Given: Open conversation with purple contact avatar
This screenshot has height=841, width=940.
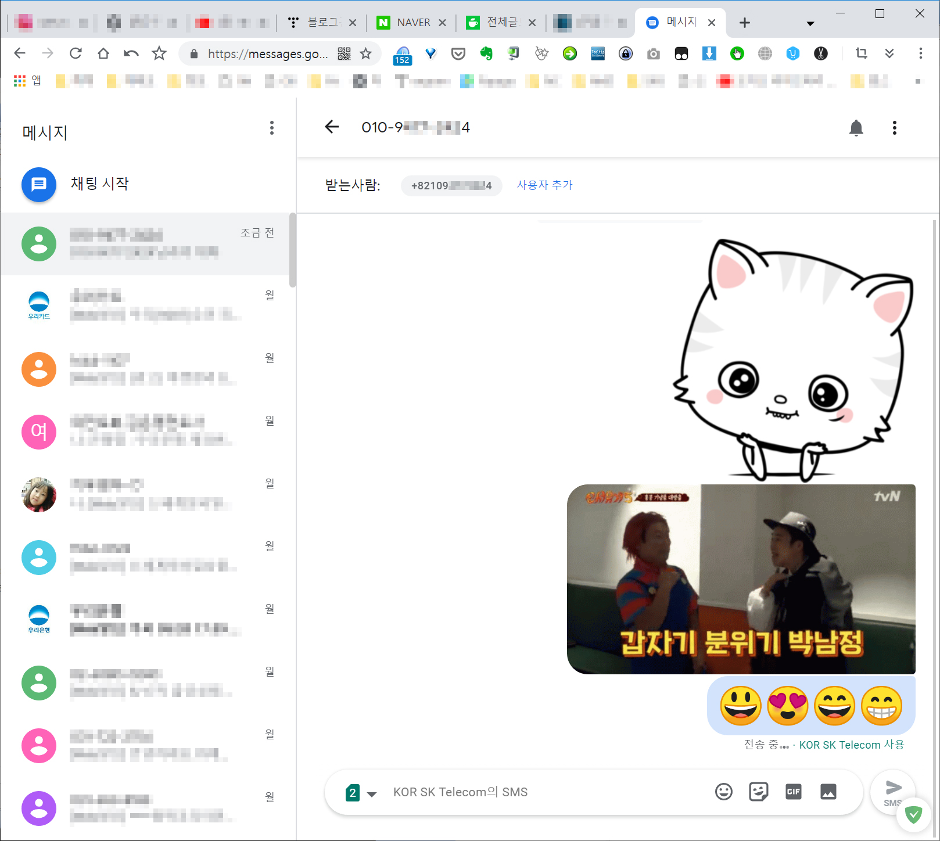Looking at the screenshot, I should coord(145,808).
